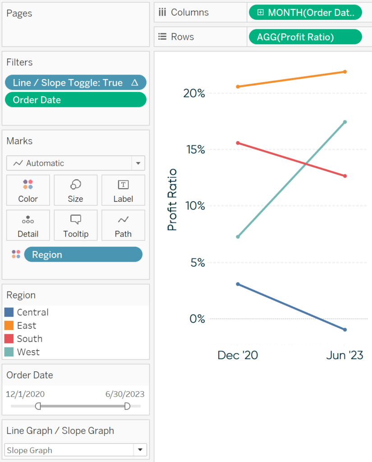Click the Region pill on the Marks card
The image size is (372, 462).
coord(83,254)
